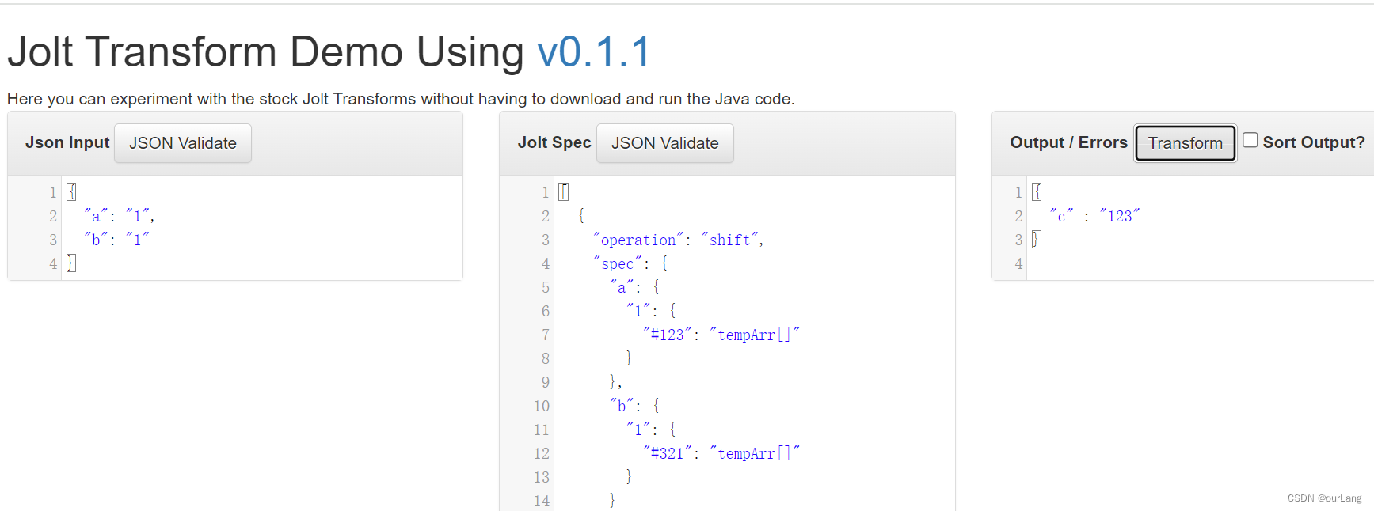Click the "operation": "shift" line in spec
1374x511 pixels.
tap(678, 240)
